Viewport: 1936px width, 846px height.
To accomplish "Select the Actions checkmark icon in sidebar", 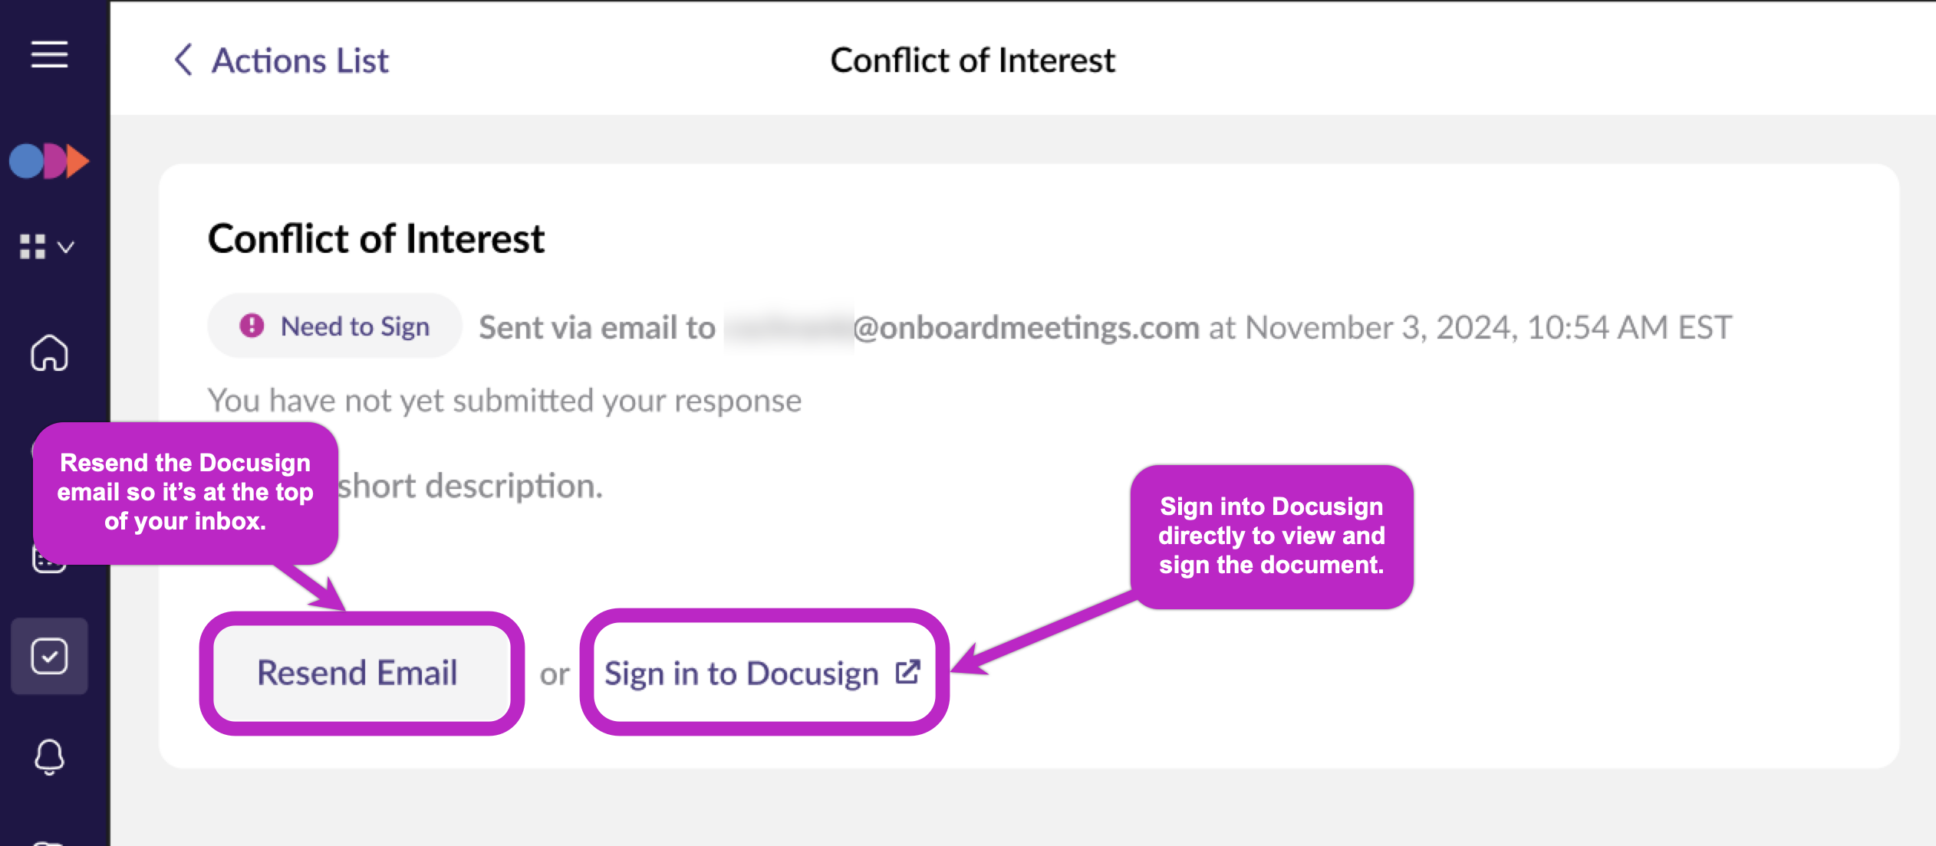I will click(49, 657).
